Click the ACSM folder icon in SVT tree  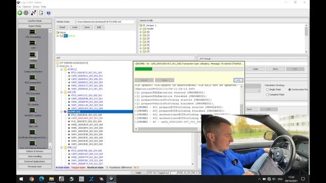[65, 69]
